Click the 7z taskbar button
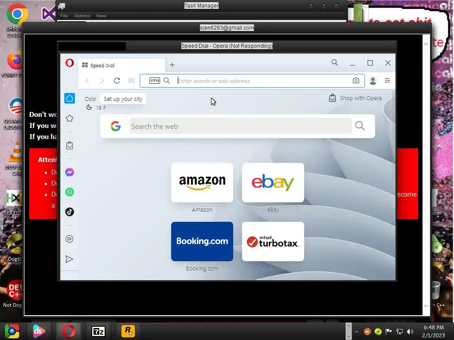Image resolution: width=454 pixels, height=340 pixels. click(98, 331)
